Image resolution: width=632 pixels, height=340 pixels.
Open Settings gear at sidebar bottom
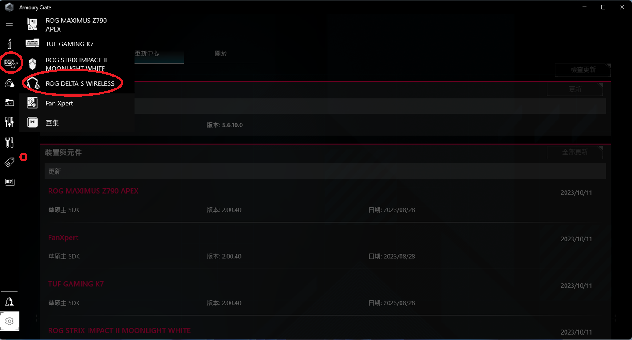point(10,321)
